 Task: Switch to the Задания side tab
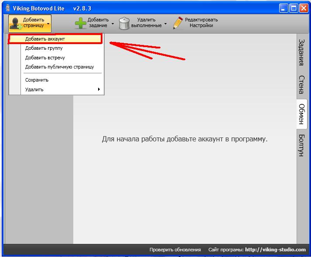[x=301, y=52]
